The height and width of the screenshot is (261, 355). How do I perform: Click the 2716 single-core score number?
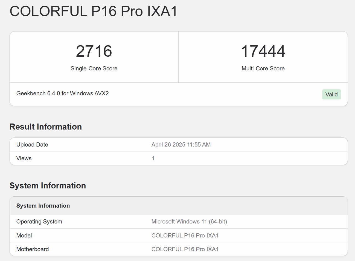[x=94, y=51]
